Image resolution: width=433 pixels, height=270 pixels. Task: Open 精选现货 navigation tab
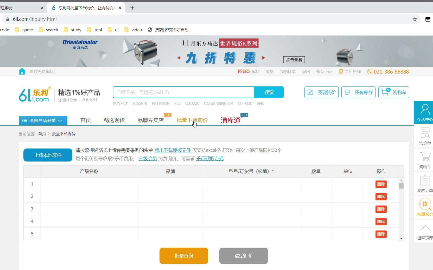coord(114,120)
